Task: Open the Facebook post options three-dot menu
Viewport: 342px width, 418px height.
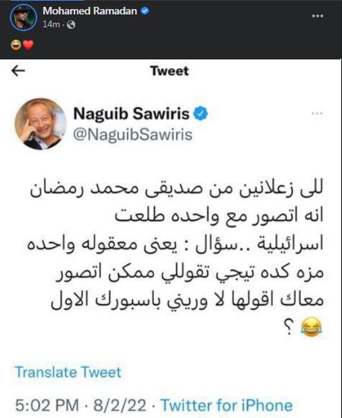Action: tap(318, 16)
